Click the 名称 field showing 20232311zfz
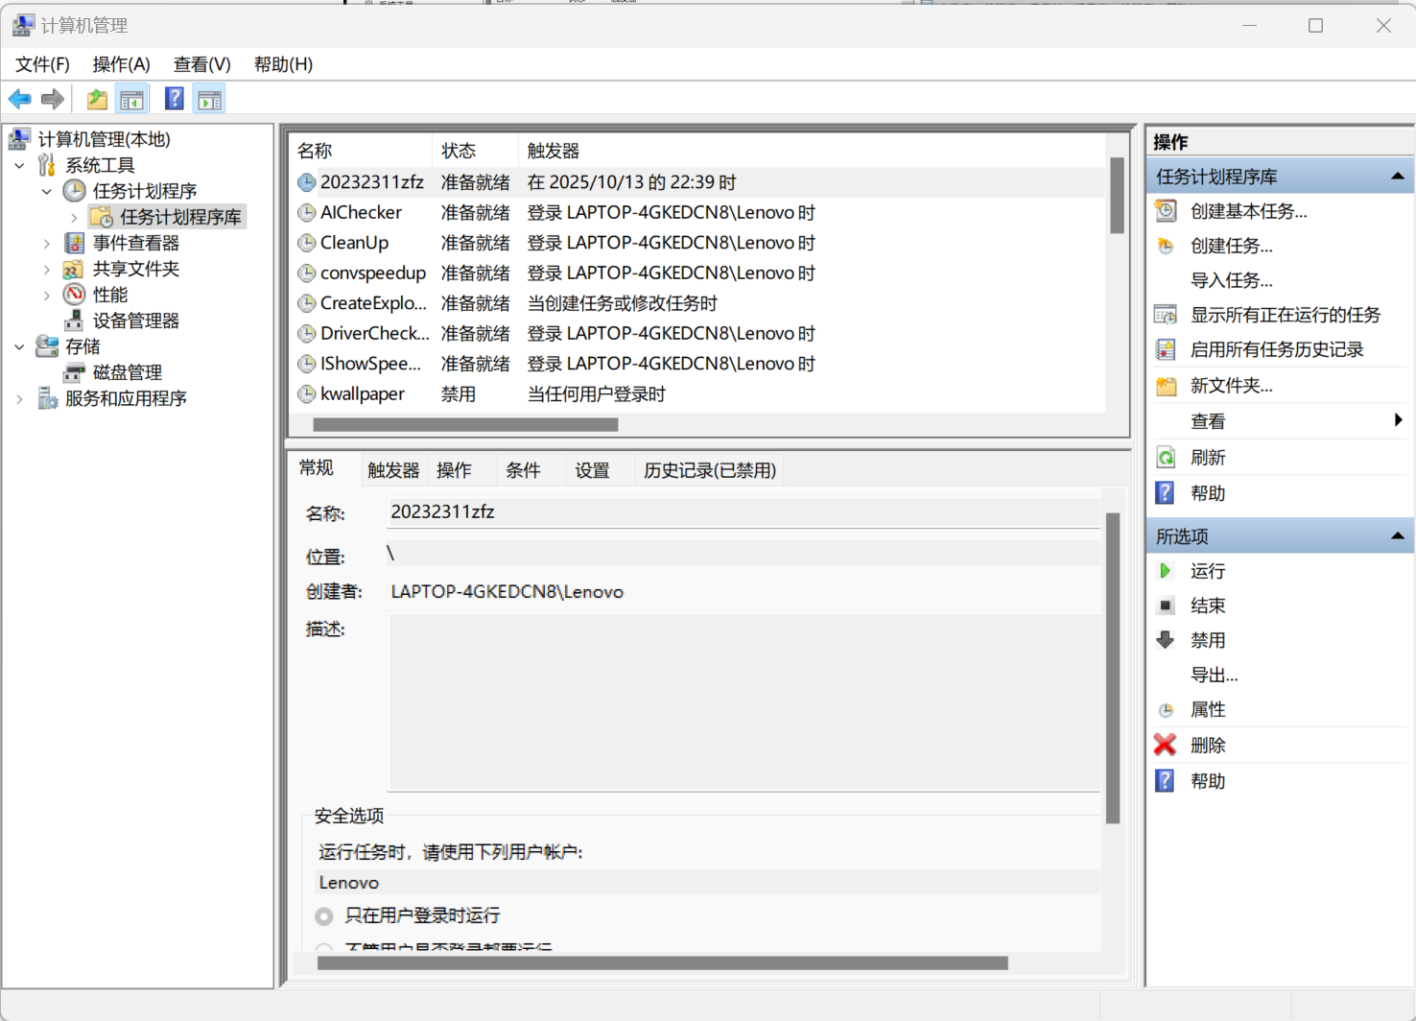The image size is (1416, 1021). [743, 512]
